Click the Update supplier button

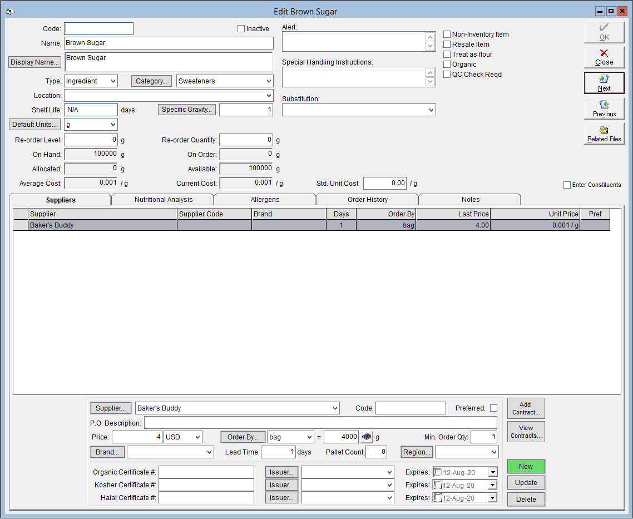526,483
